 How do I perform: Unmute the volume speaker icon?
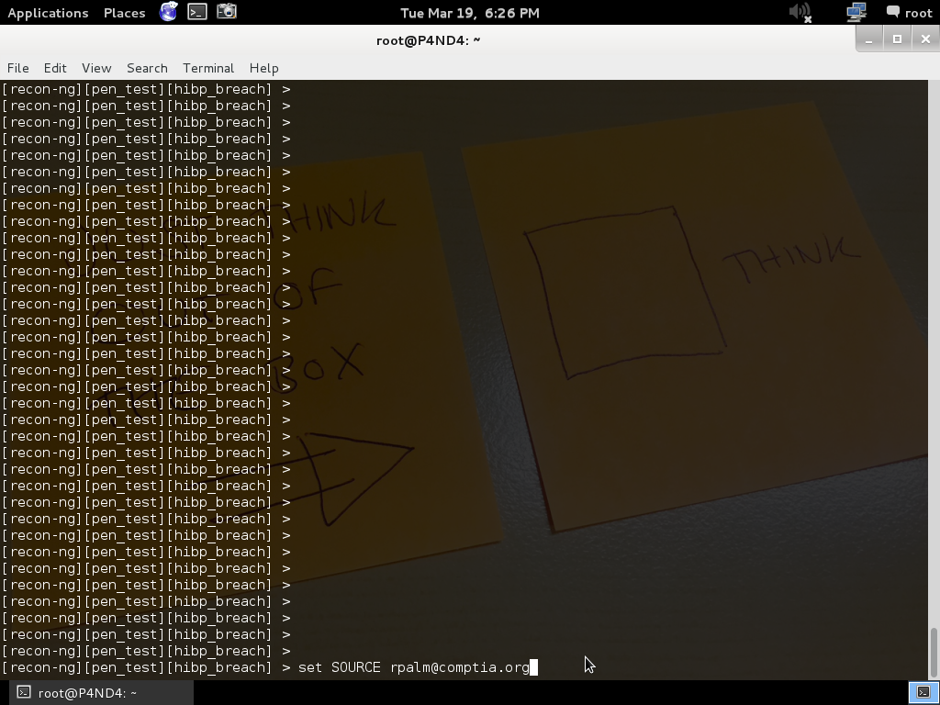tap(800, 12)
